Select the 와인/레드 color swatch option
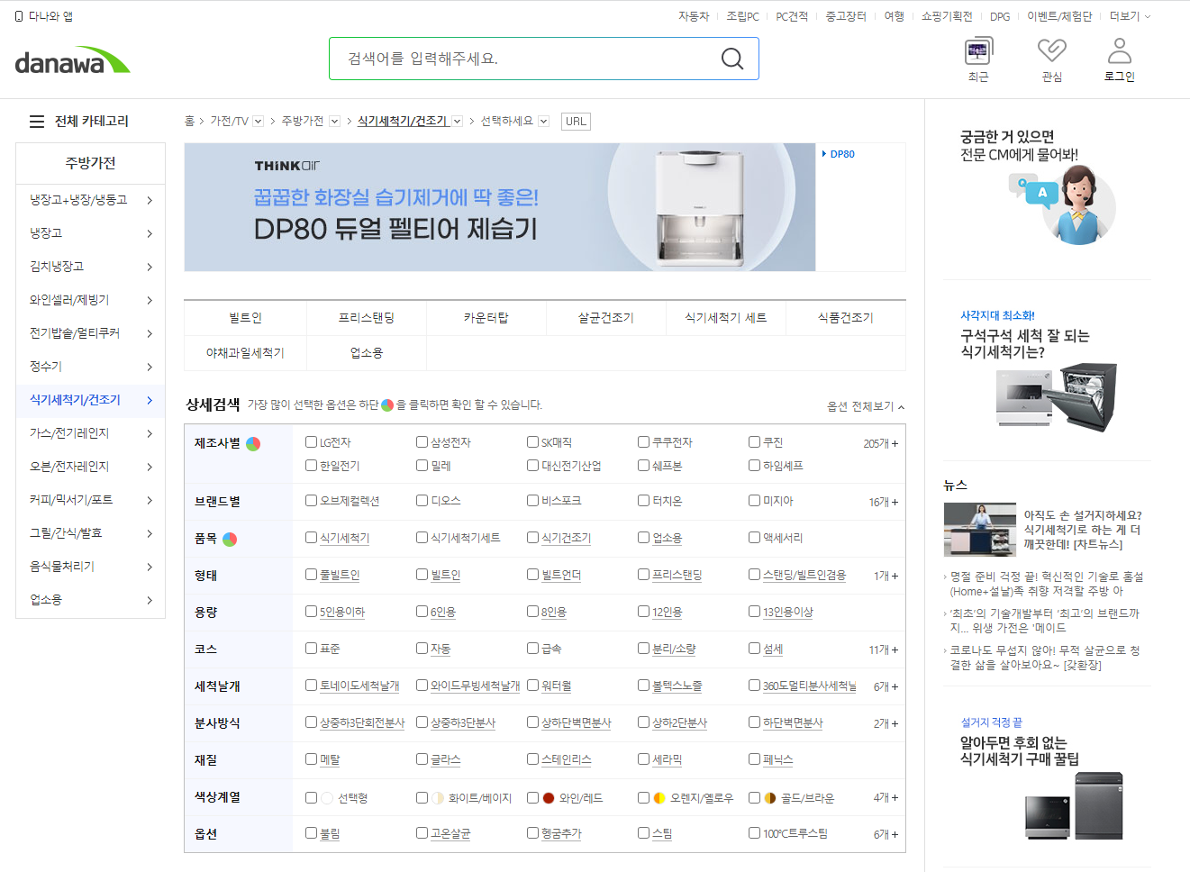 548,798
